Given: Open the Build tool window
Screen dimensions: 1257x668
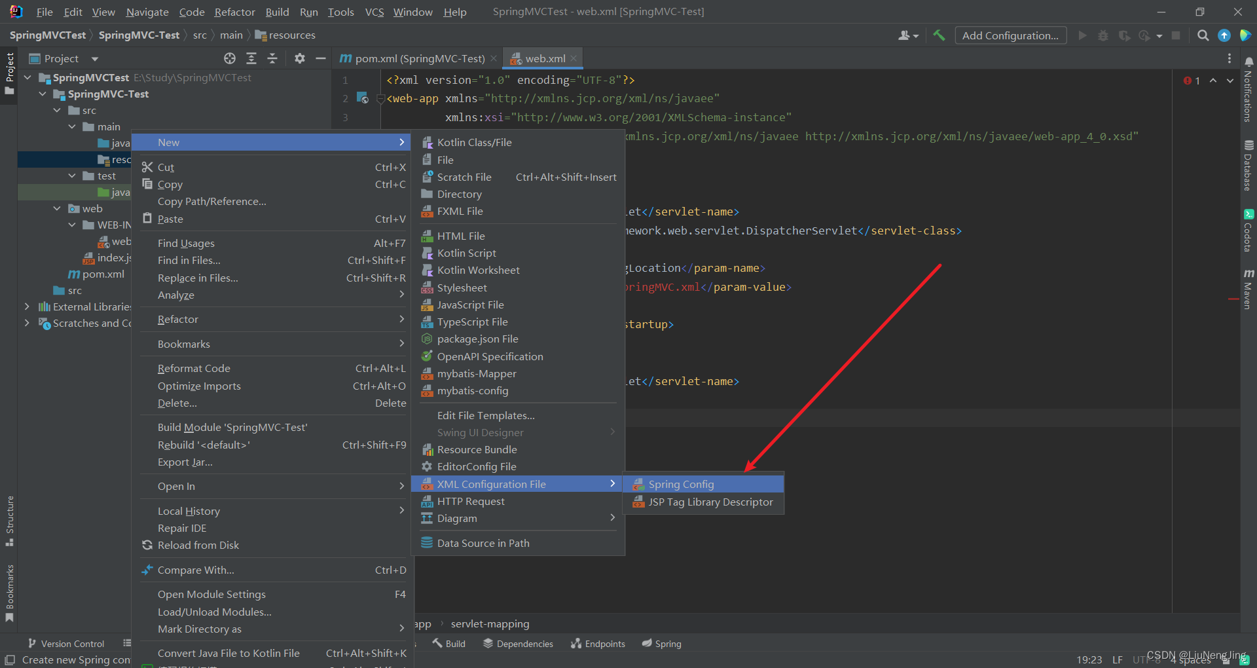Looking at the screenshot, I should pyautogui.click(x=449, y=644).
